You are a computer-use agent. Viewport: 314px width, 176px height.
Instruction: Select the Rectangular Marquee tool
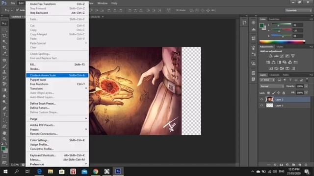[x=4, y=29]
